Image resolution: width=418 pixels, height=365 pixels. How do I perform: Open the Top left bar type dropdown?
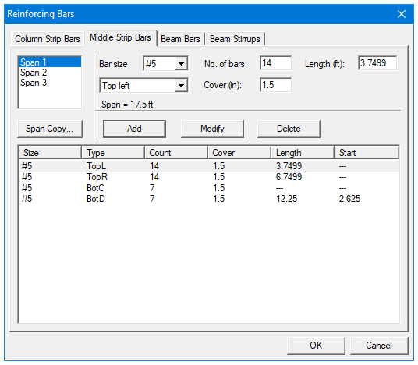tap(144, 86)
